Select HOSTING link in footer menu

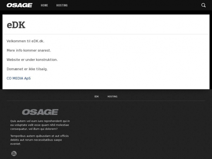tap(112, 96)
